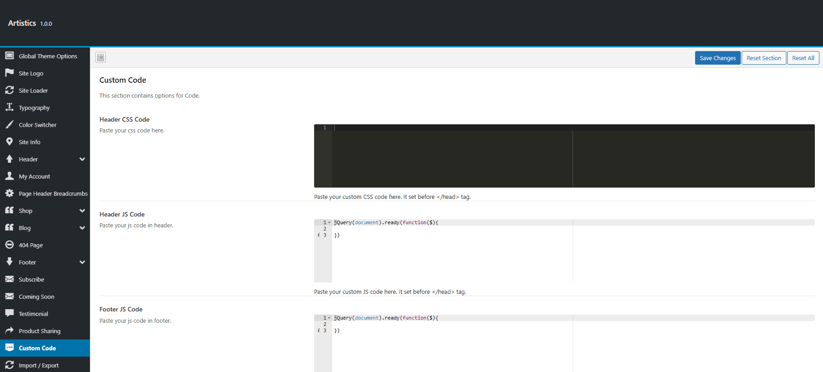This screenshot has width=823, height=372.
Task: Click inside the Footer JS Code editor
Action: (x=564, y=344)
